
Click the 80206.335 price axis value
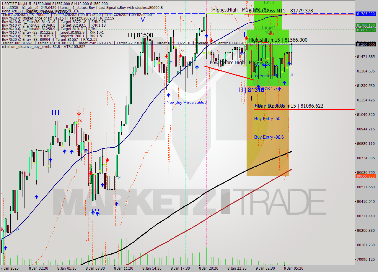click(366, 230)
